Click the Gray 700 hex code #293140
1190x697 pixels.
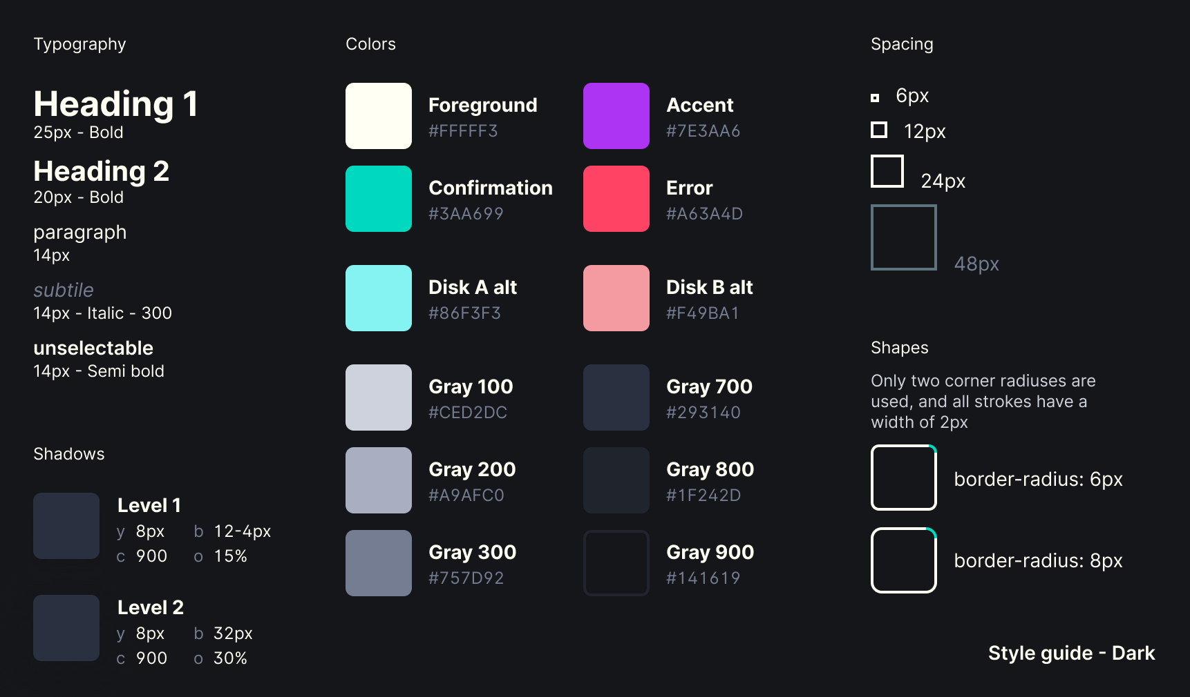pos(703,413)
